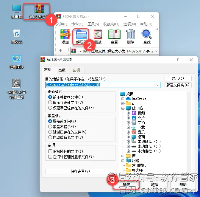Click the help question mark in dialog
The image size is (200, 197).
tap(178, 60)
